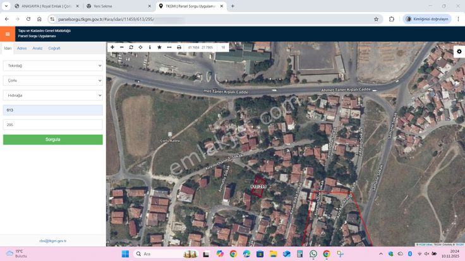This screenshot has width=465, height=261.
Task: Click the refresh map icon in toolbar
Action: (x=131, y=47)
